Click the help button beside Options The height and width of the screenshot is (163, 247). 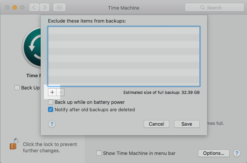click(x=237, y=153)
